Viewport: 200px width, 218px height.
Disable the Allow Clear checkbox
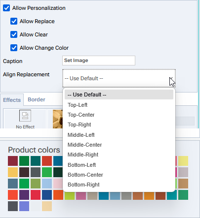14,34
